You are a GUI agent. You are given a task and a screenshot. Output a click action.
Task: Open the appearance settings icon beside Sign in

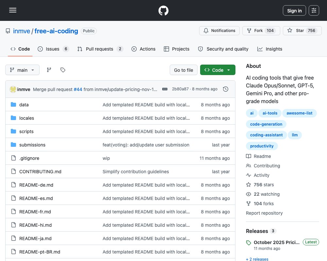(x=314, y=10)
